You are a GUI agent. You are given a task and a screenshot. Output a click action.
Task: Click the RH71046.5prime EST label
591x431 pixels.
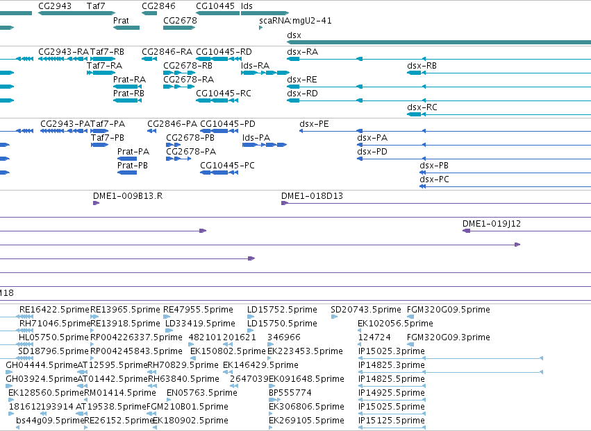coord(55,324)
